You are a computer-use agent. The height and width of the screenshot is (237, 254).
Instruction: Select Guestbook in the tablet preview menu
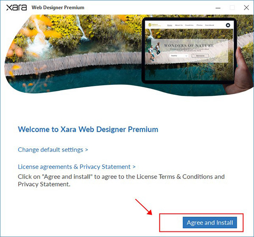click(x=210, y=25)
